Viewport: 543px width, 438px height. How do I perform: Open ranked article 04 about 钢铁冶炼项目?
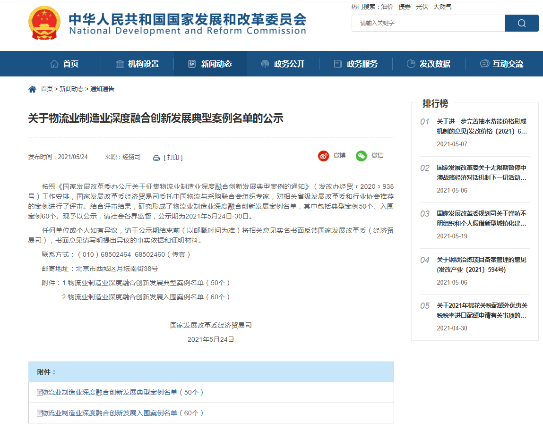pos(481,265)
